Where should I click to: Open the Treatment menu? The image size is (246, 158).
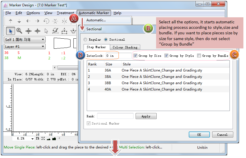[65, 13]
